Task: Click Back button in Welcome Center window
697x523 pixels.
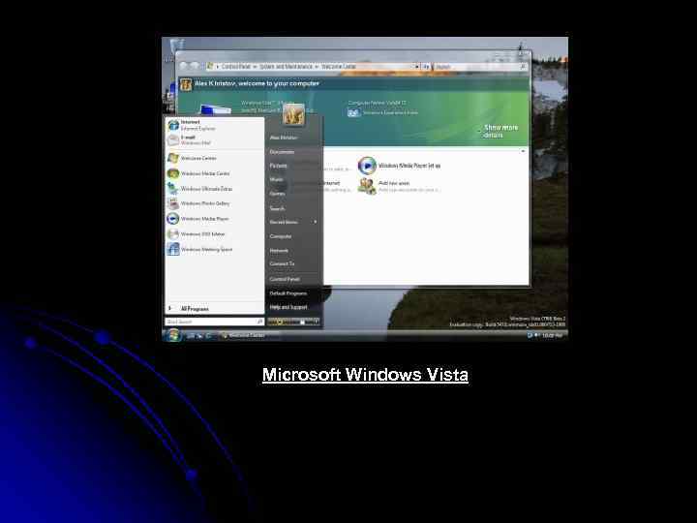Action: pyautogui.click(x=185, y=66)
